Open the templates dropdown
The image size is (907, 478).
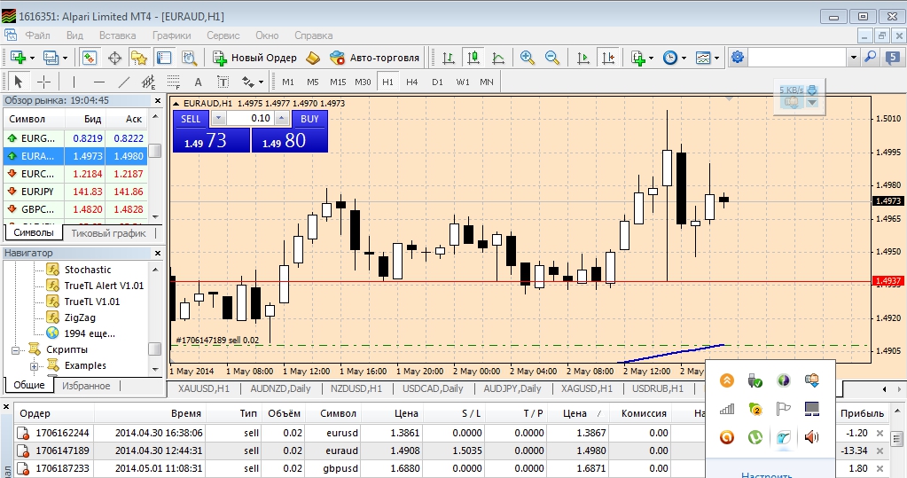[x=716, y=58]
